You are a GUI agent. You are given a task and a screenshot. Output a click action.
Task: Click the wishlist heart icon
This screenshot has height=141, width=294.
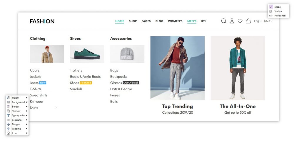240,21
